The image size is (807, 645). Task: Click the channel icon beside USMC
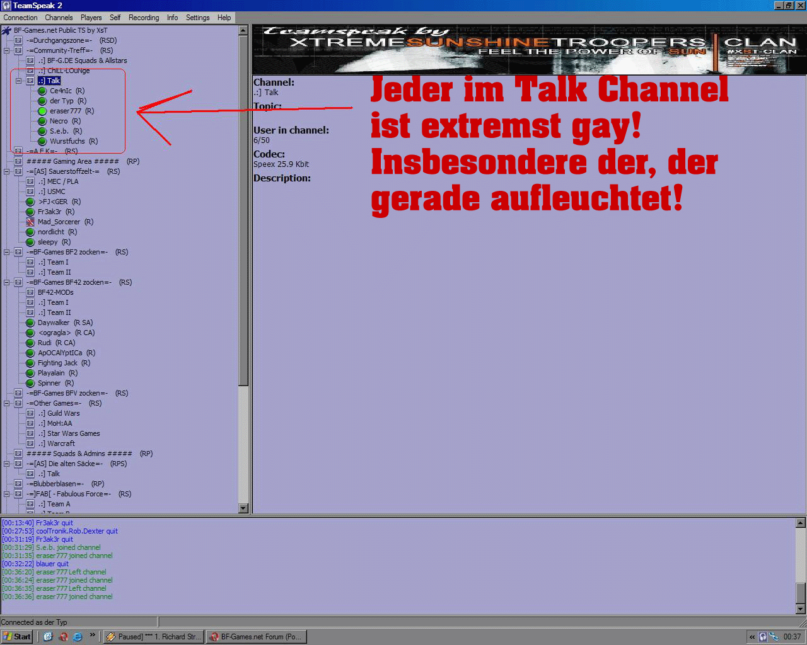pos(30,191)
